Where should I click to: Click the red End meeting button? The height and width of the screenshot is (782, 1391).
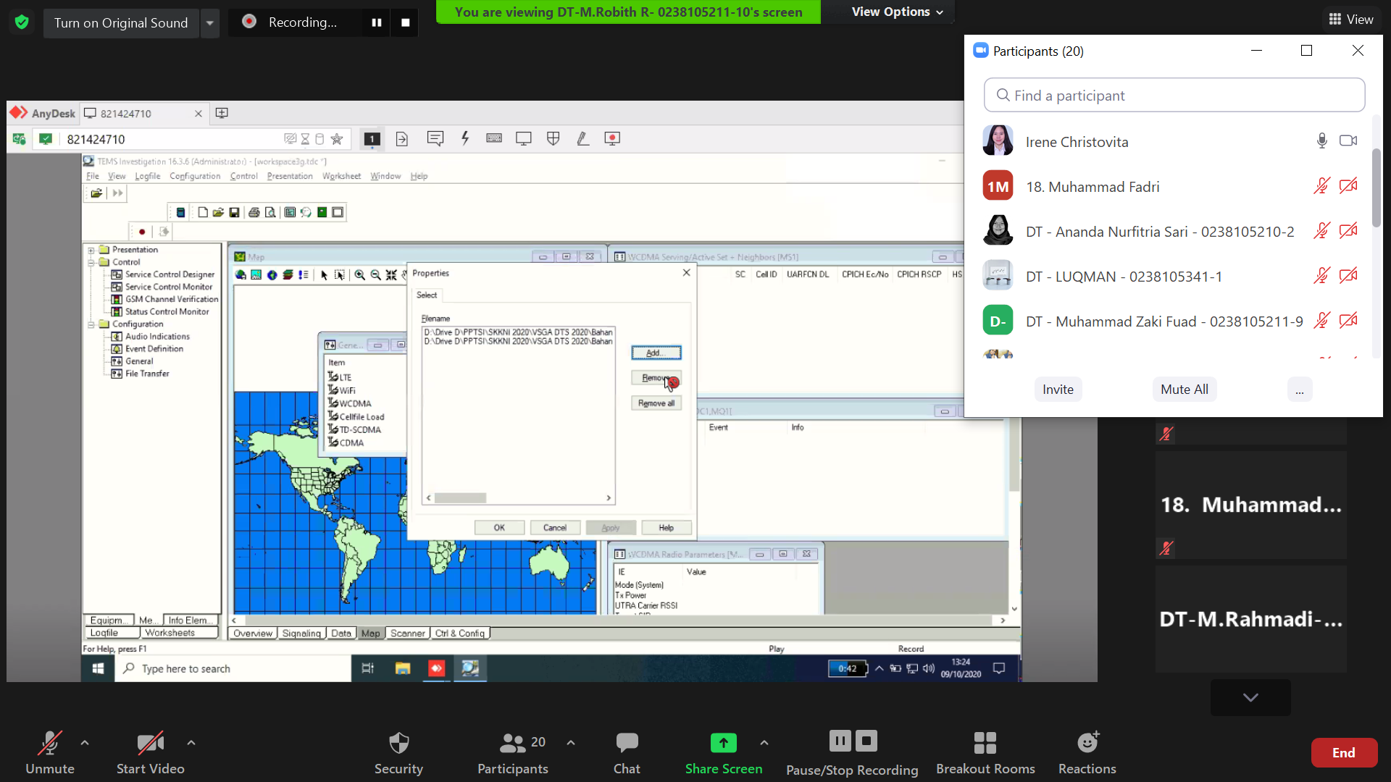1343,753
